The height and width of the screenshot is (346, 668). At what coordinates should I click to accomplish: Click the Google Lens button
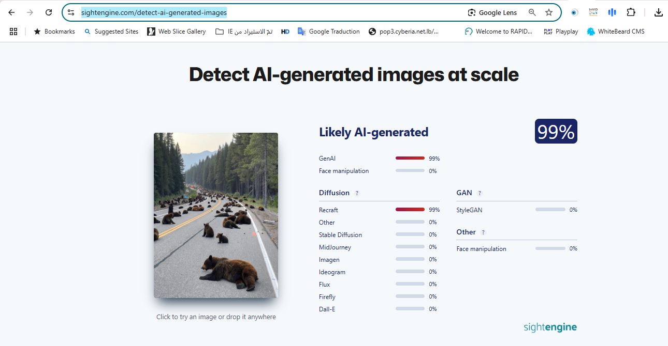click(x=492, y=12)
